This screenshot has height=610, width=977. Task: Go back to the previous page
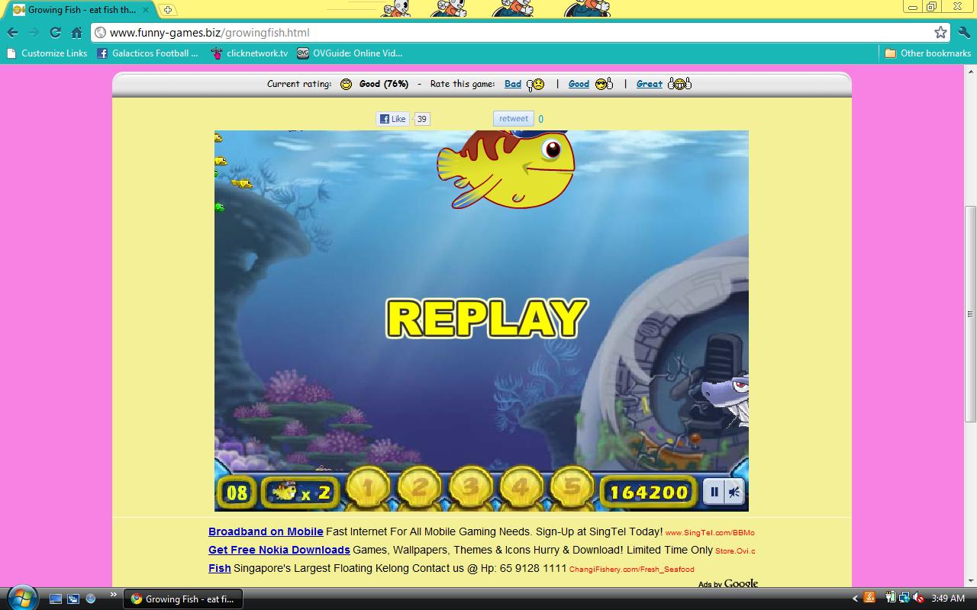coord(12,32)
